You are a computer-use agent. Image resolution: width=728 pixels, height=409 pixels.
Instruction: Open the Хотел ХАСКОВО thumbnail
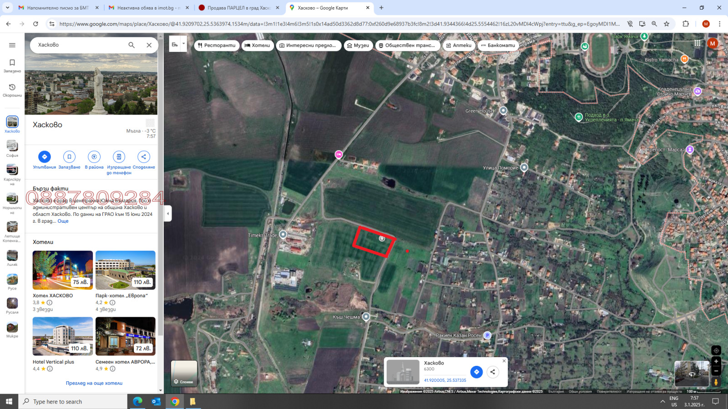tap(63, 270)
